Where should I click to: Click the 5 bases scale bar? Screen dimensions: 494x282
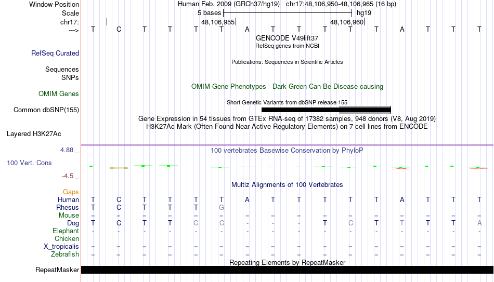tap(288, 13)
